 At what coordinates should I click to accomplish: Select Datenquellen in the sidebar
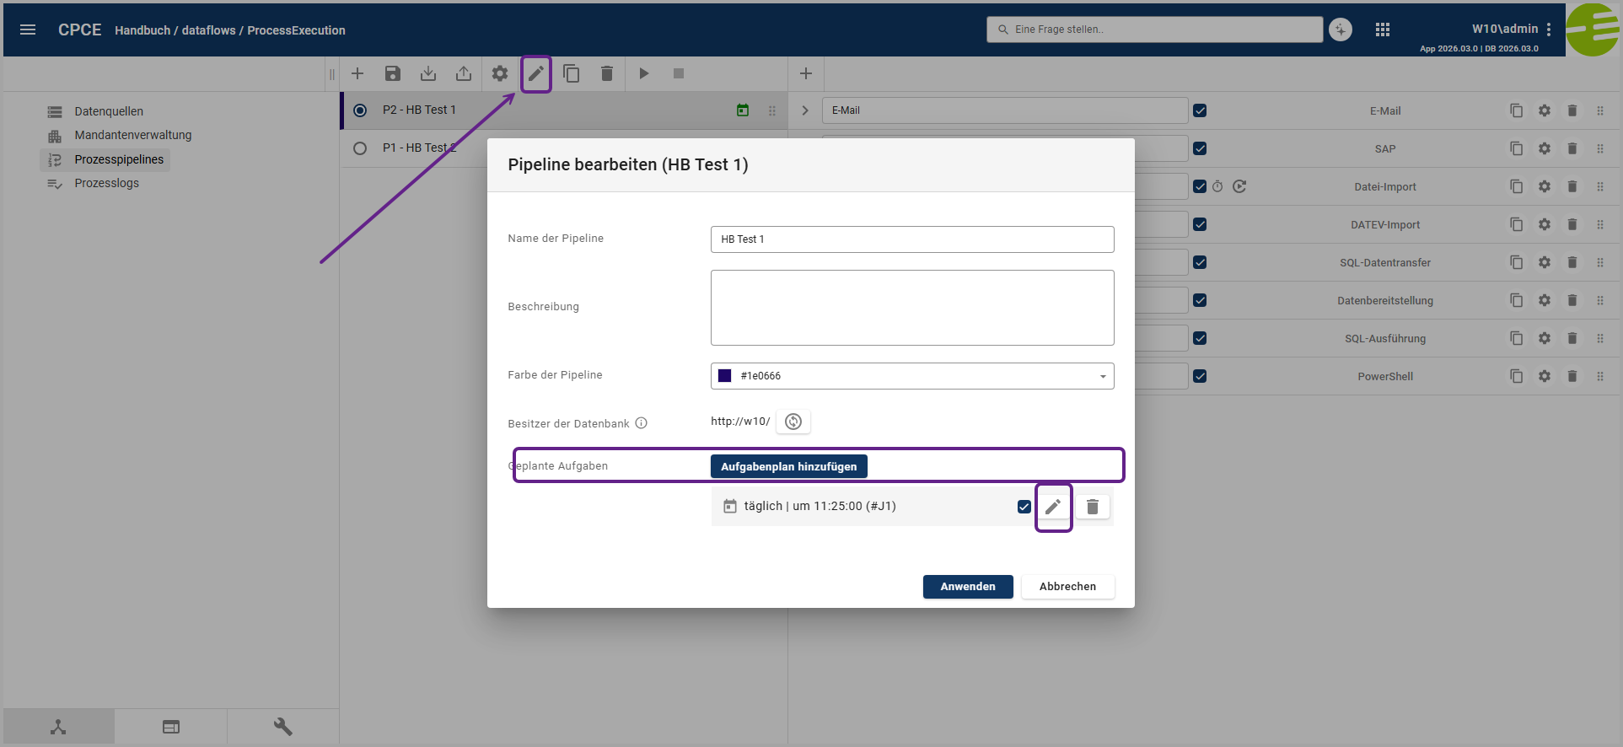point(109,111)
